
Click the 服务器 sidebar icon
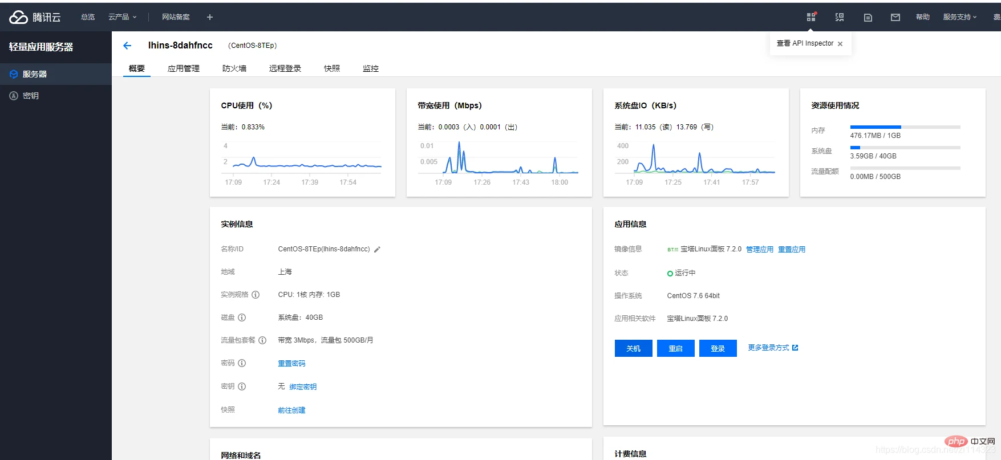[14, 74]
